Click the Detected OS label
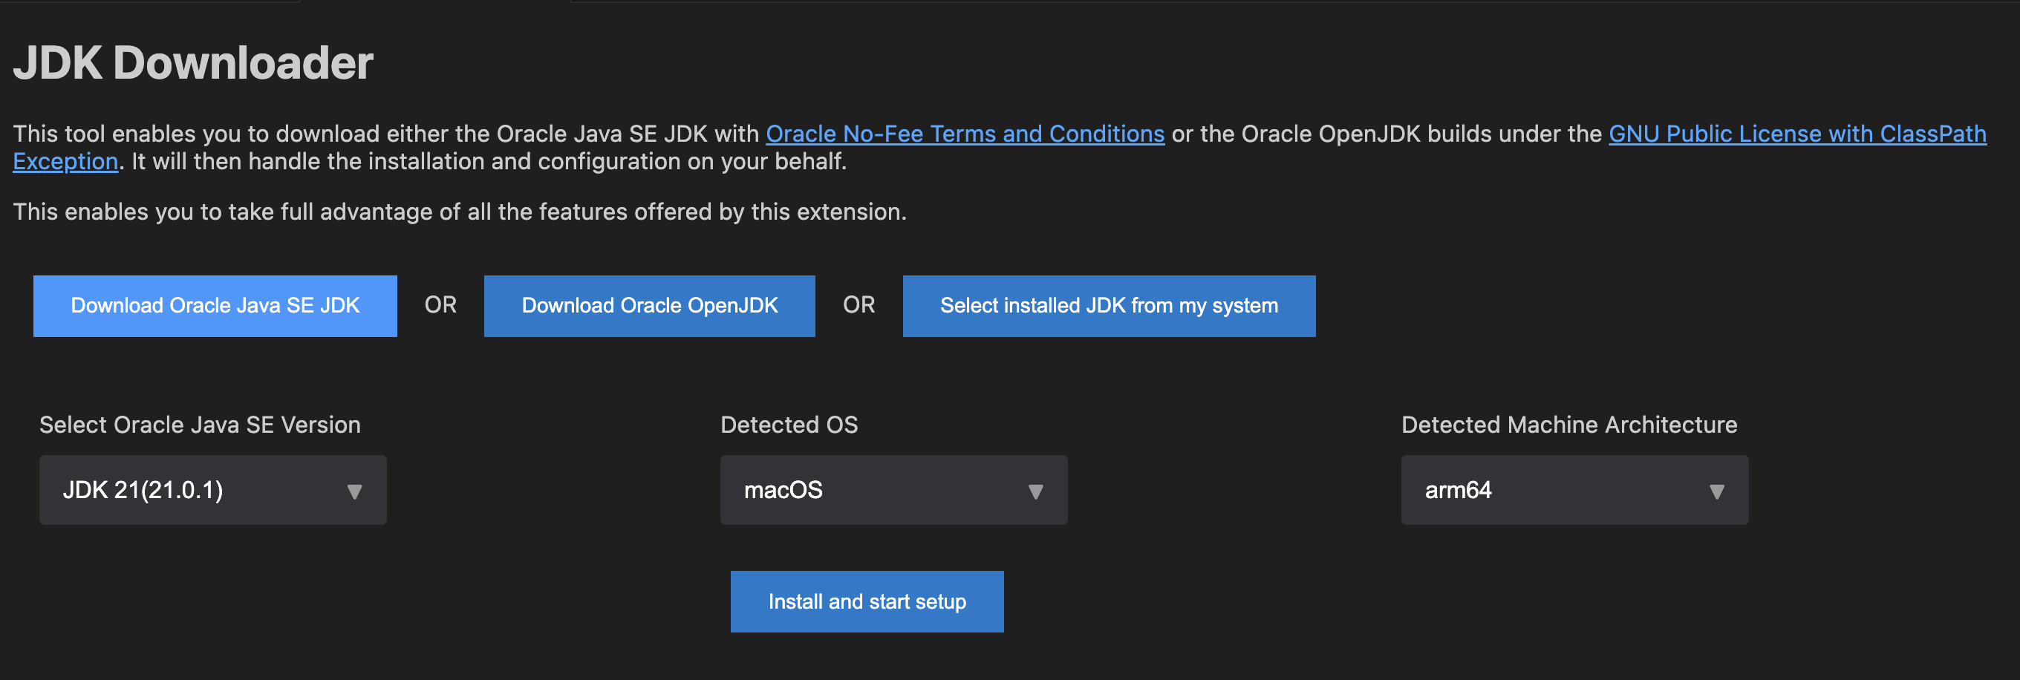This screenshot has height=680, width=2020. (x=789, y=425)
